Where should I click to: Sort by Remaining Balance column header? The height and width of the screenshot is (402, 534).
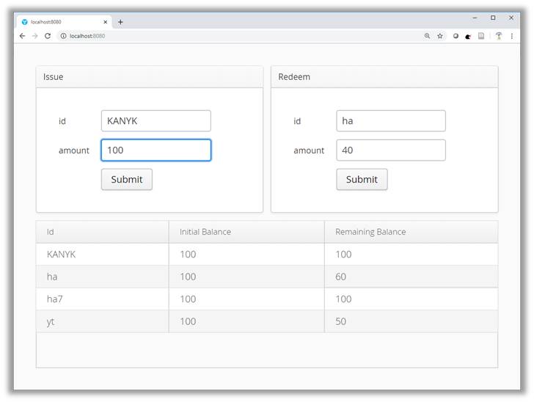point(370,232)
